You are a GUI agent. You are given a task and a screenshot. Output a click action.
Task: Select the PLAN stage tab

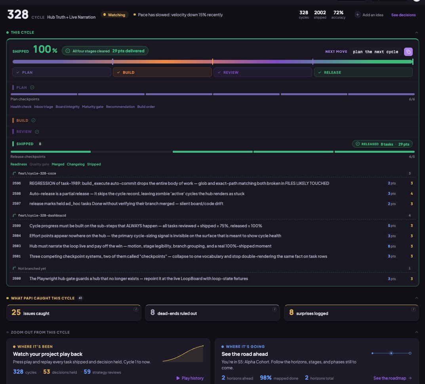tap(61, 73)
